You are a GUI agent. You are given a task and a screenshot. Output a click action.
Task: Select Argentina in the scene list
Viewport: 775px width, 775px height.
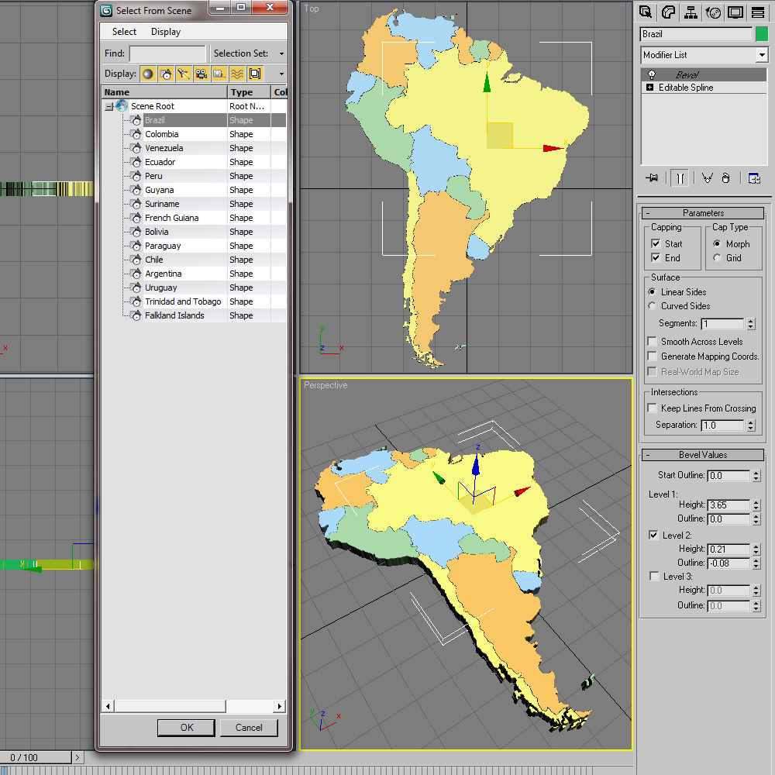(x=164, y=274)
